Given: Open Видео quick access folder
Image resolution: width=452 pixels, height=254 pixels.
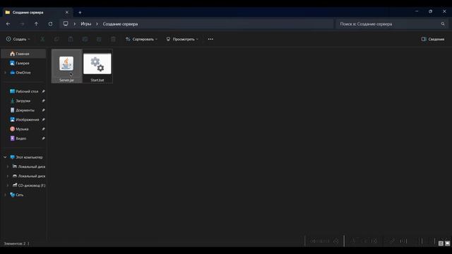Looking at the screenshot, I should click(x=18, y=138).
